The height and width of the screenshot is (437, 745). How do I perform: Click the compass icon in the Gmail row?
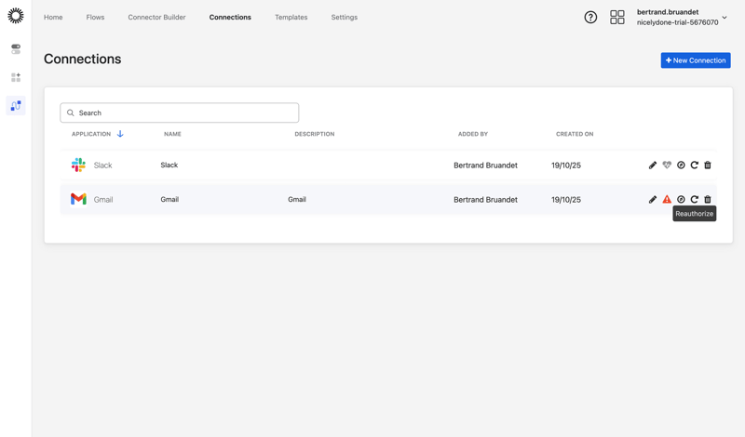click(x=681, y=199)
